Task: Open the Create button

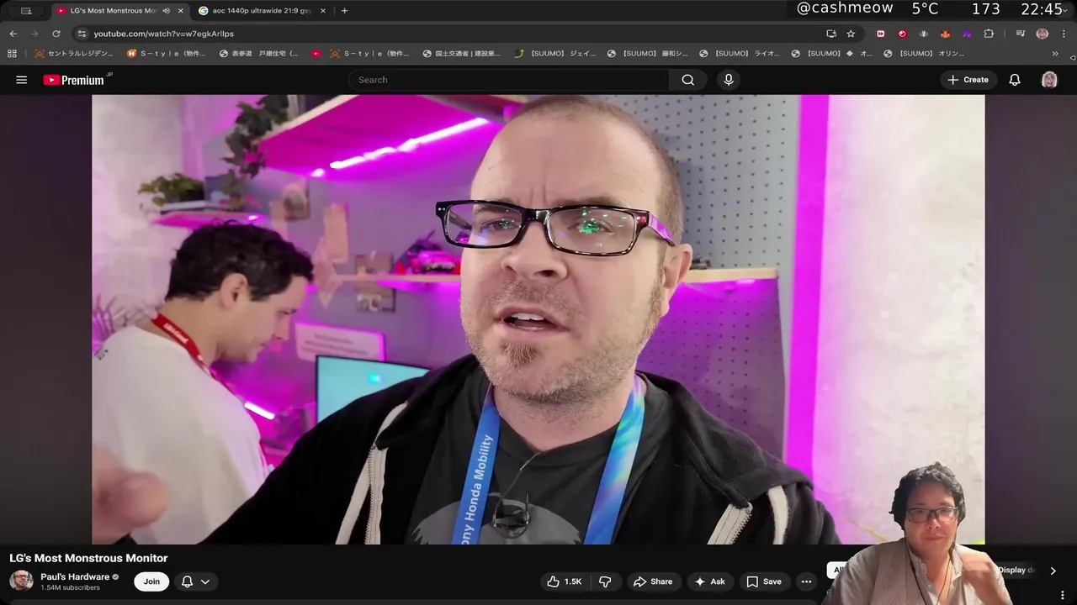Action: [x=968, y=80]
